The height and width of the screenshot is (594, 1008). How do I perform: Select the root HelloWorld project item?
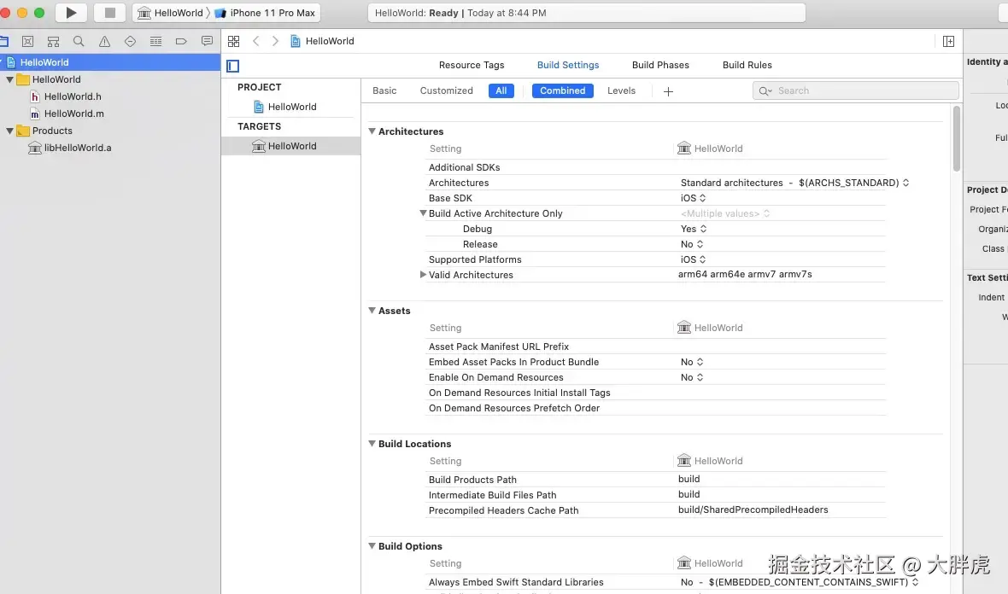pyautogui.click(x=110, y=62)
